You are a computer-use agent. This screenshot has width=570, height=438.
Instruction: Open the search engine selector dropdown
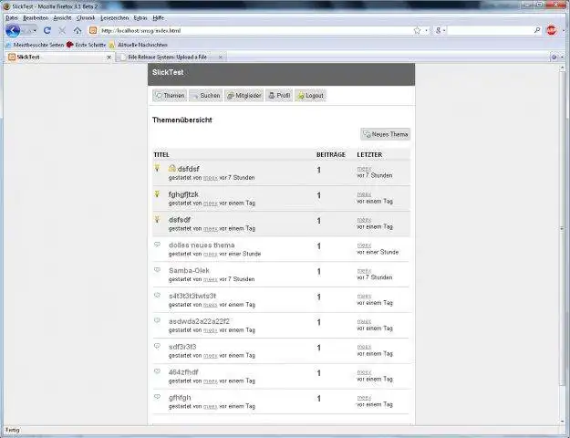coord(440,31)
